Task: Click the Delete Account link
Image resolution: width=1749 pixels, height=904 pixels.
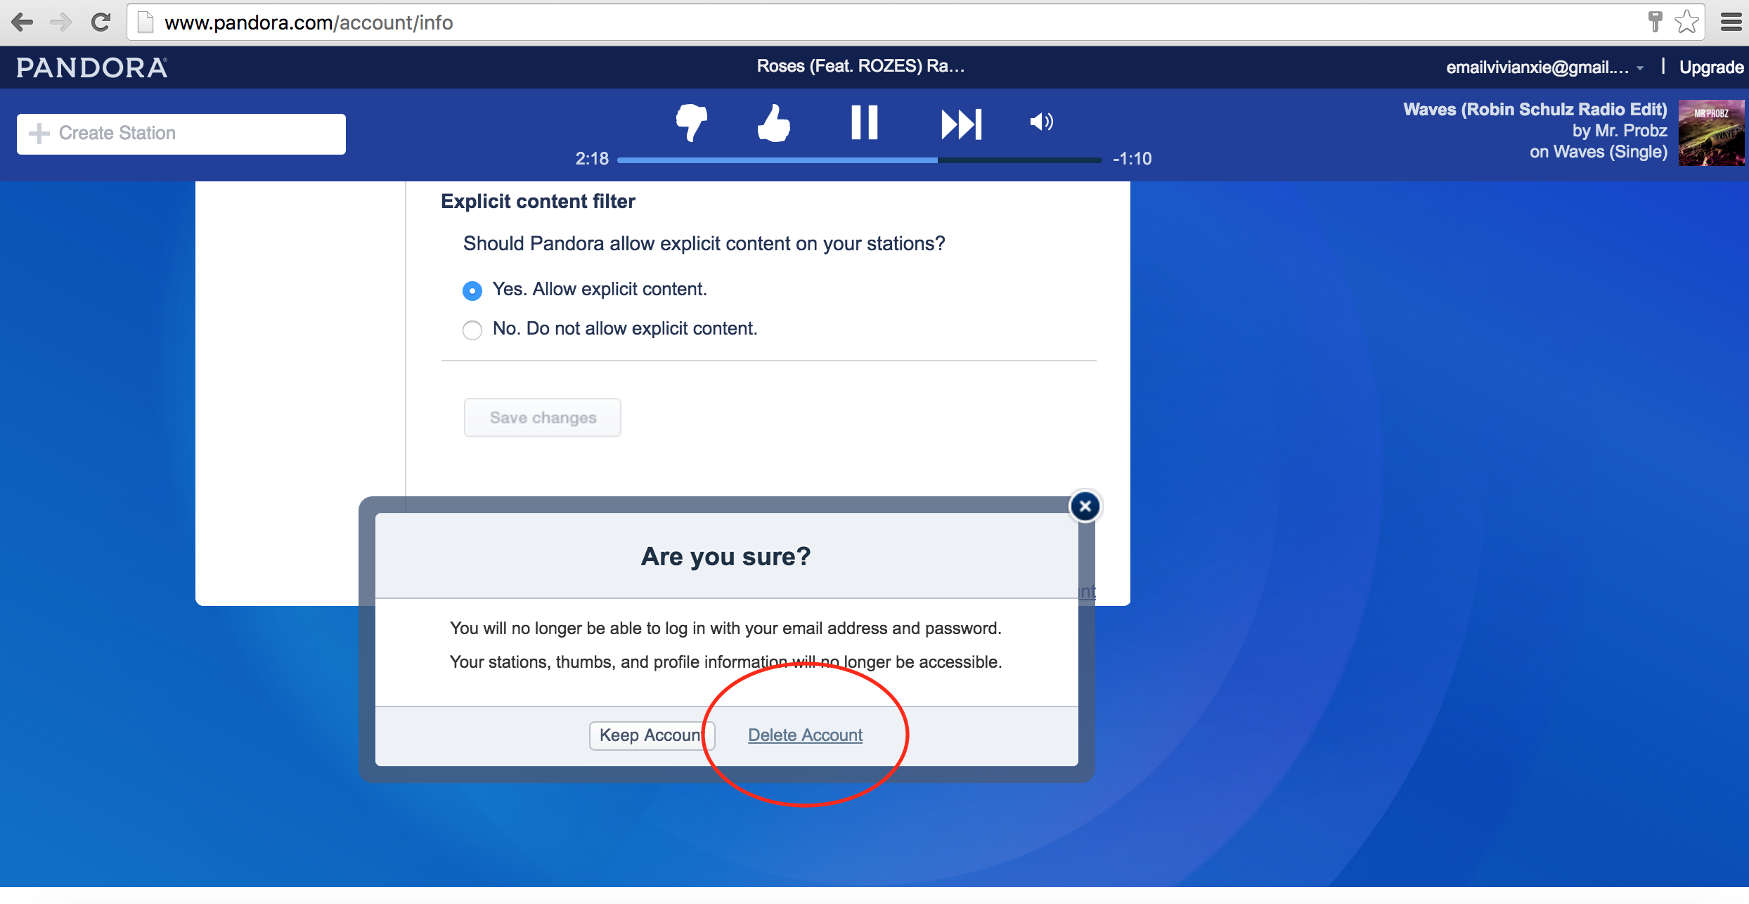Action: coord(805,735)
